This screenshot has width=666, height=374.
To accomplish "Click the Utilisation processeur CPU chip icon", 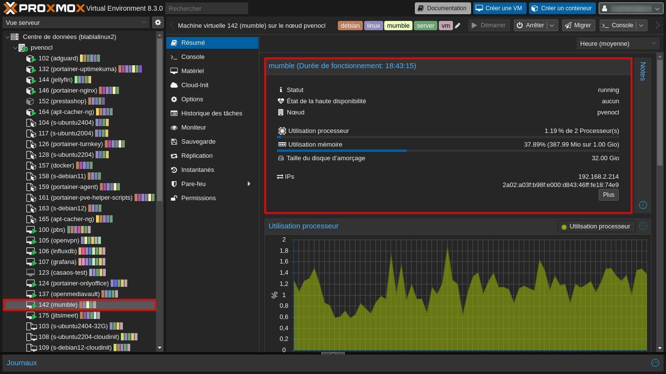I will pyautogui.click(x=282, y=131).
